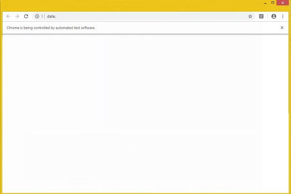Dismiss the automated test software infobar
Image resolution: width=291 pixels, height=194 pixels.
coord(282,28)
